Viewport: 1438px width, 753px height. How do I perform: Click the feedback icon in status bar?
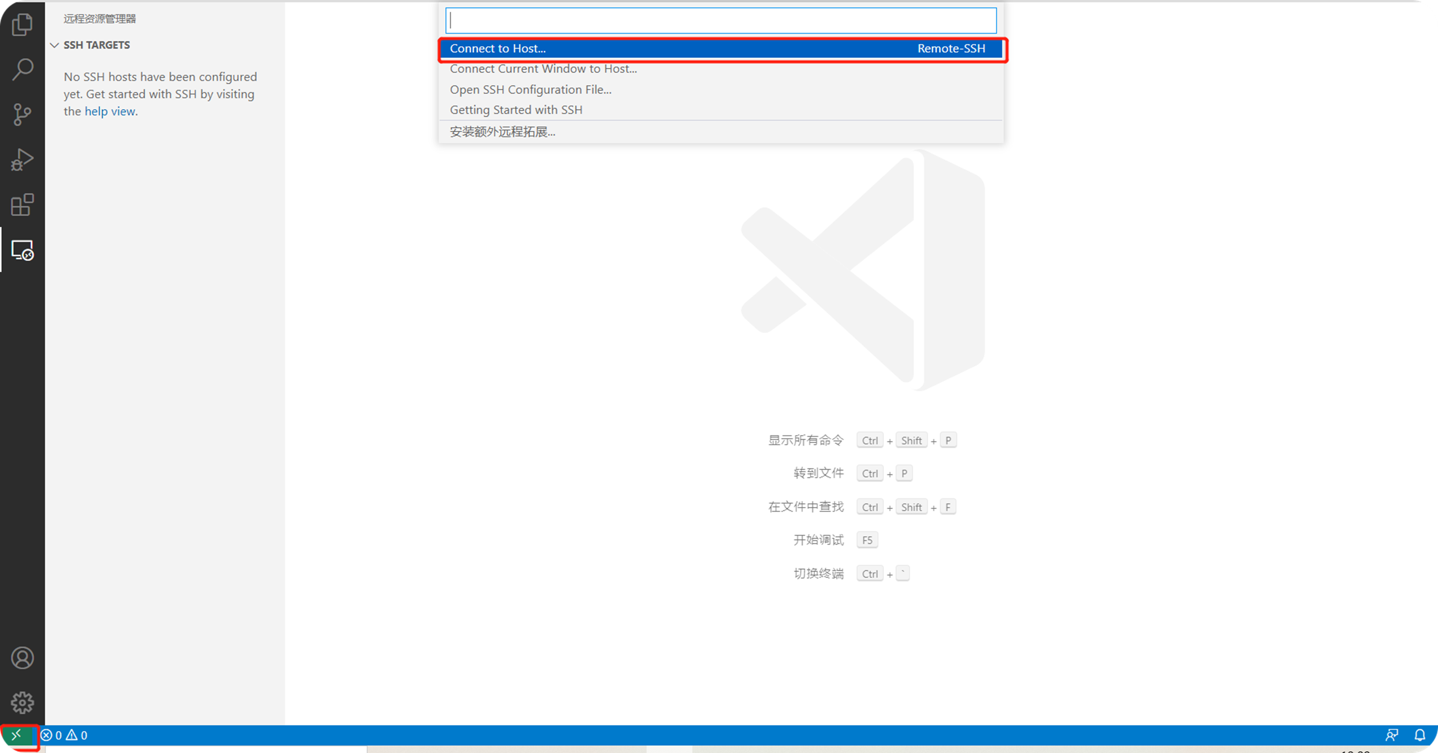(x=1392, y=735)
